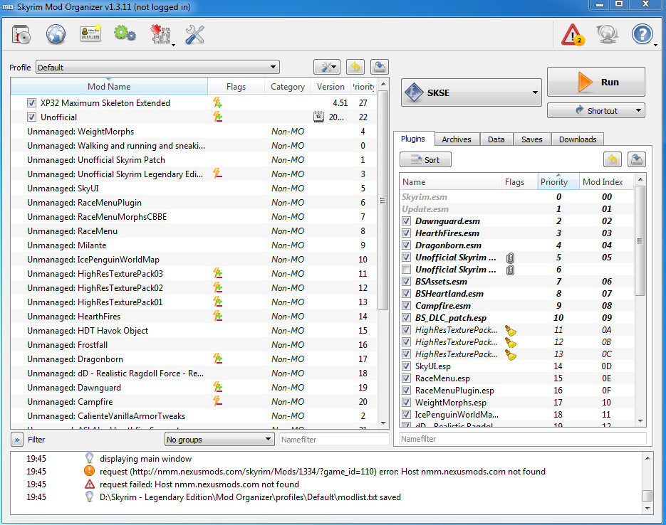Click the restore backup arrow above mod list
Viewport: 666px width, 525px height.
point(355,67)
